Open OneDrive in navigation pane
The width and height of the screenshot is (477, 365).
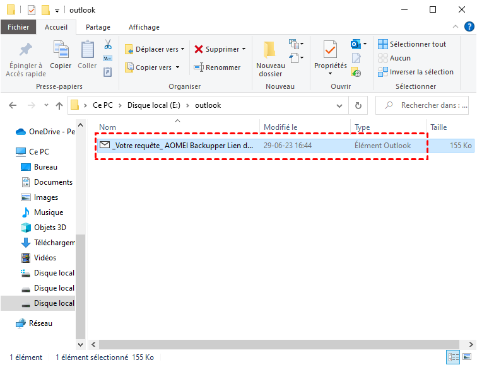(x=45, y=132)
